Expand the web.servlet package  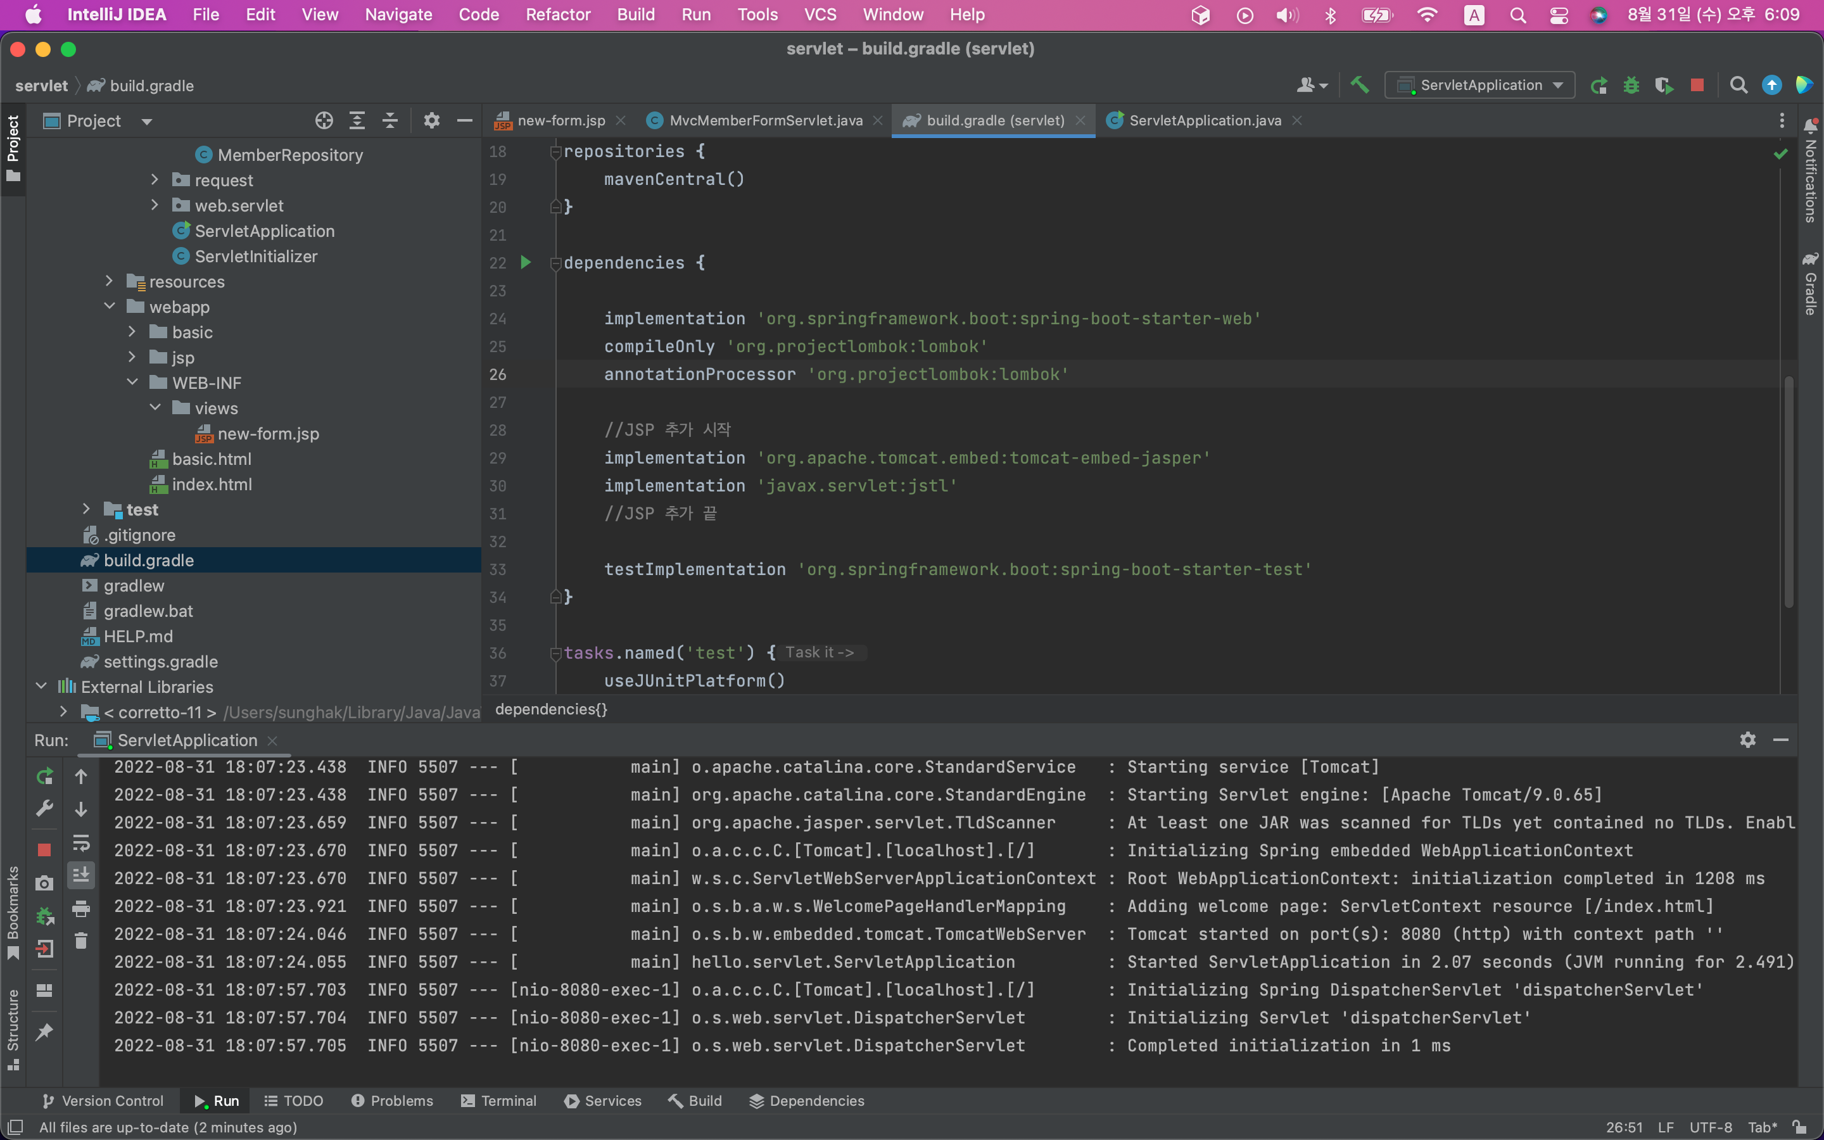tap(155, 205)
